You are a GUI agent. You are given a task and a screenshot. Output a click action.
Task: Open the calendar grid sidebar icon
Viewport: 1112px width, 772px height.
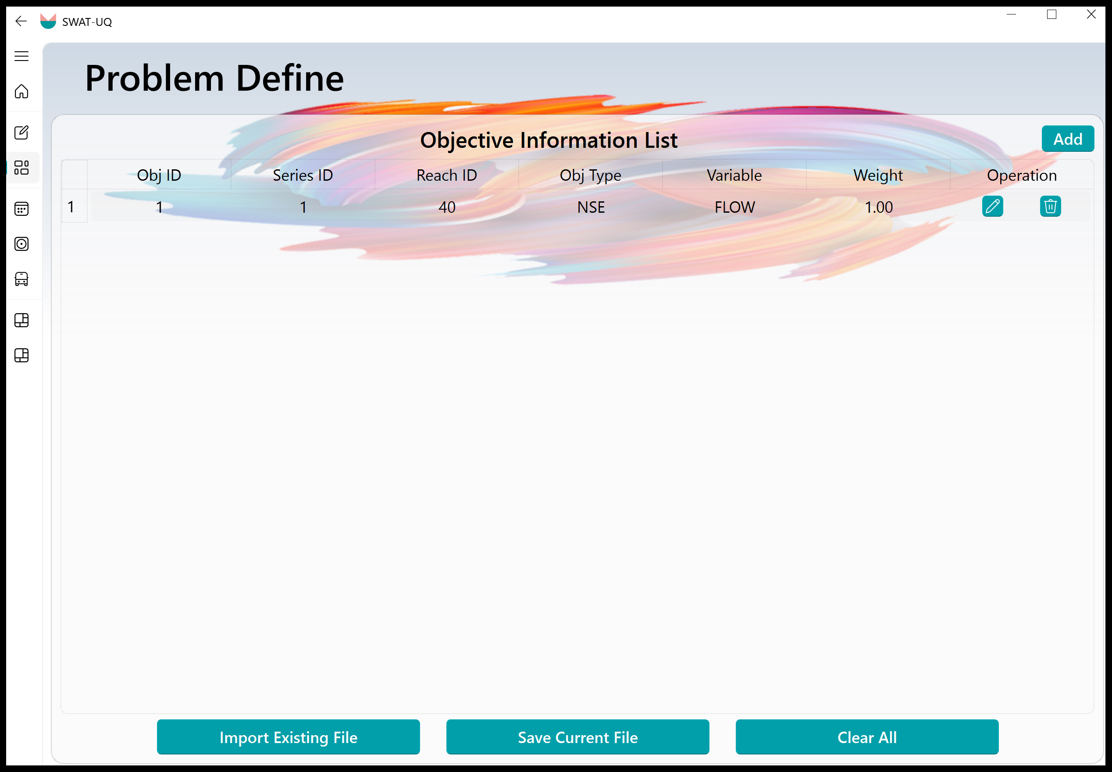(x=21, y=209)
